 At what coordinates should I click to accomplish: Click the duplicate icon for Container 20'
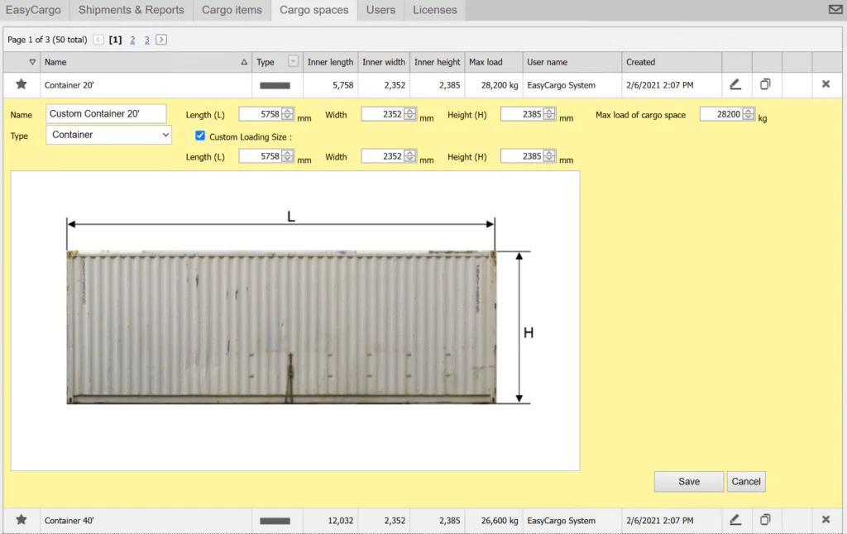point(766,84)
